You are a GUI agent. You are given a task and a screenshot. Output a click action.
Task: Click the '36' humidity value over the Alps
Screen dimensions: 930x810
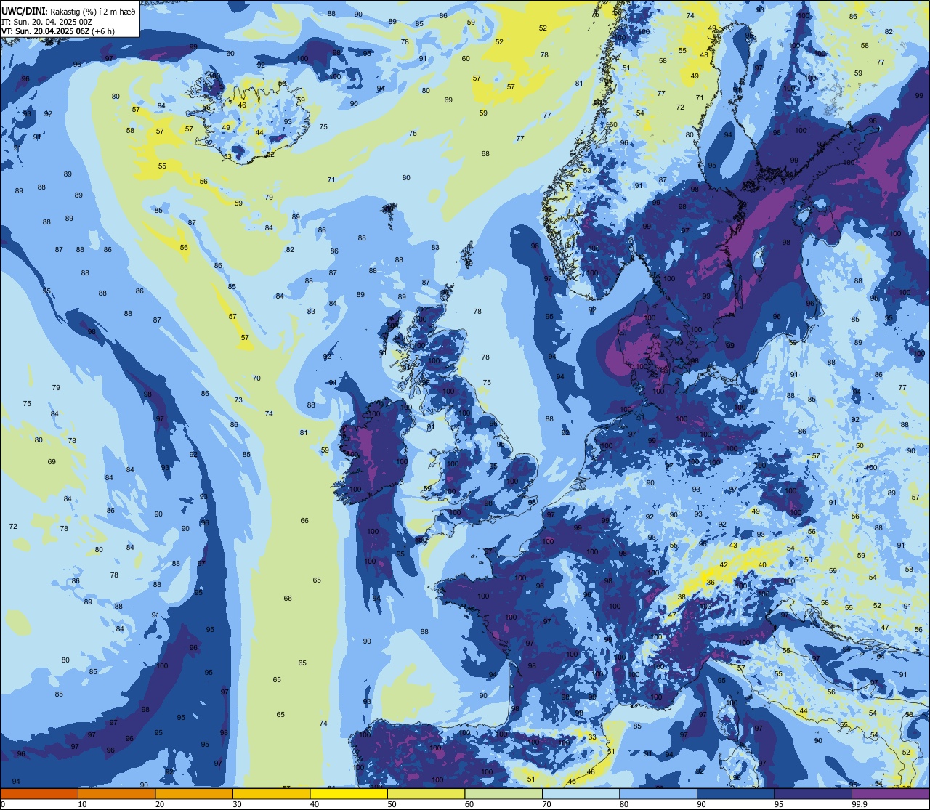pyautogui.click(x=711, y=583)
